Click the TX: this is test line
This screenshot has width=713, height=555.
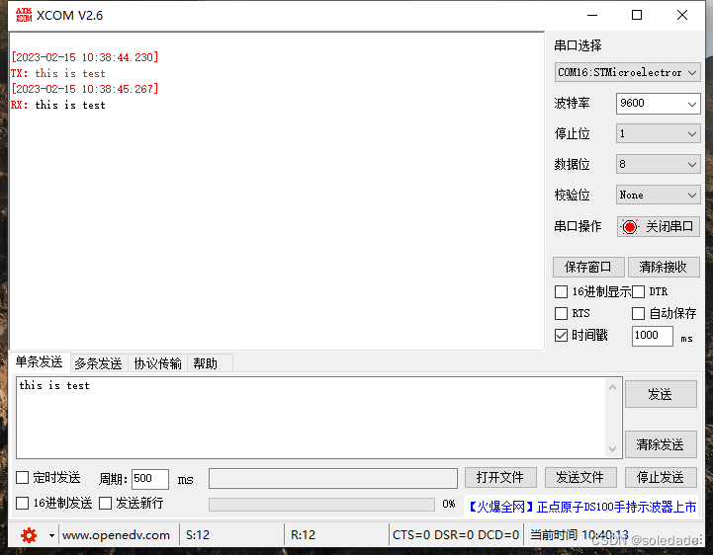(x=58, y=73)
